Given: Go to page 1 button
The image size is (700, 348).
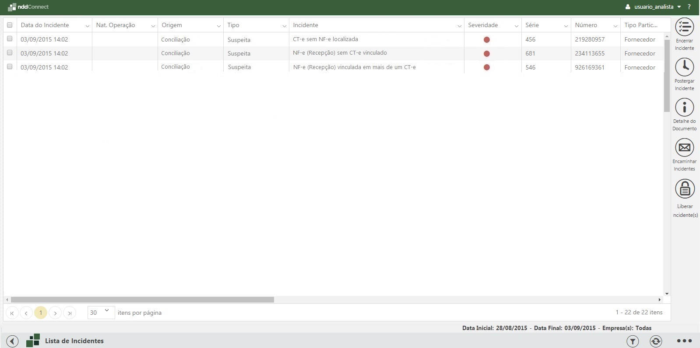Looking at the screenshot, I should 41,313.
